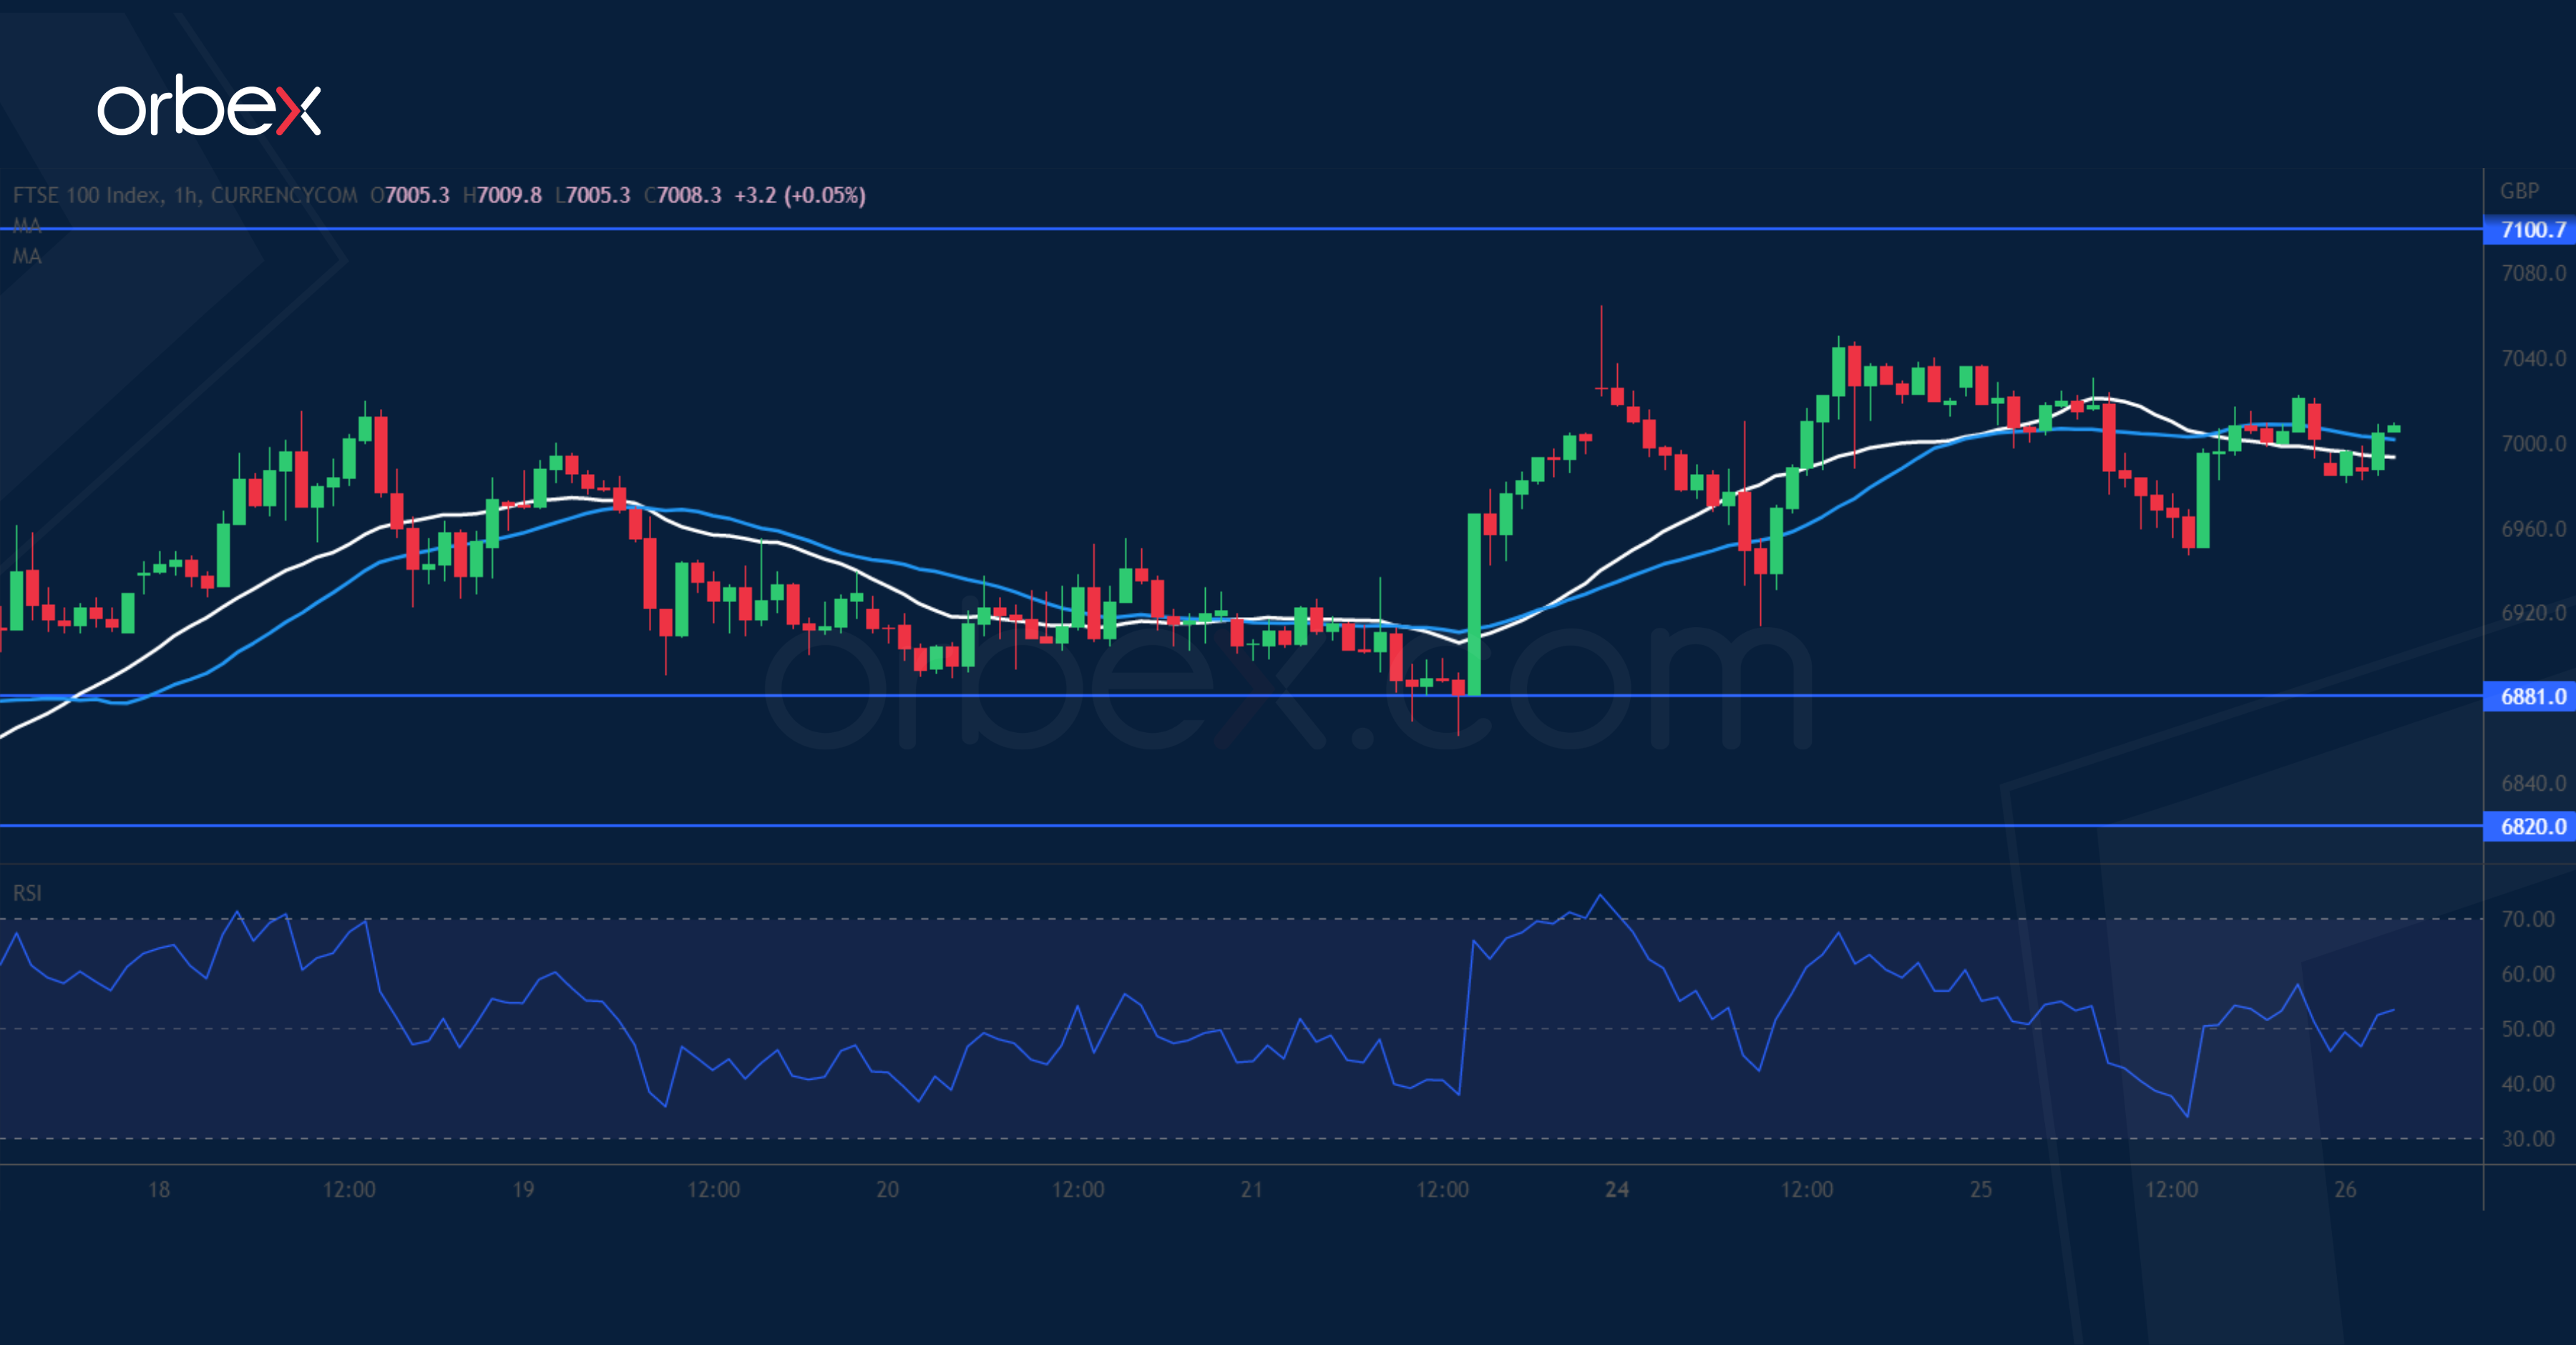Click the 7100.7 price level tag
2576x1345 pixels.
point(2532,230)
